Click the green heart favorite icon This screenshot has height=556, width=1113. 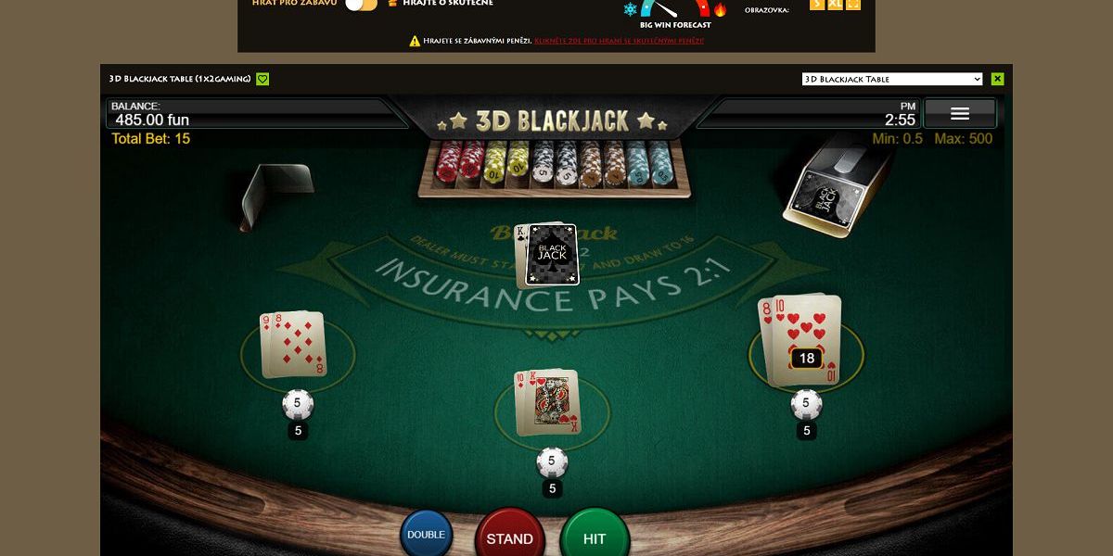tap(262, 79)
